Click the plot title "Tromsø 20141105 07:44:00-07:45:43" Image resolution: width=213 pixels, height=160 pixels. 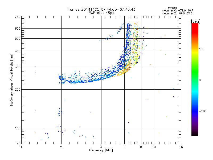click(101, 9)
